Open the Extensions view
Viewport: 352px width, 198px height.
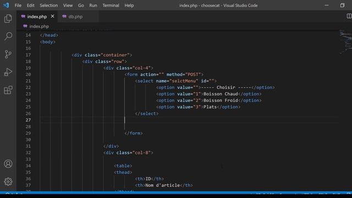coord(8,90)
